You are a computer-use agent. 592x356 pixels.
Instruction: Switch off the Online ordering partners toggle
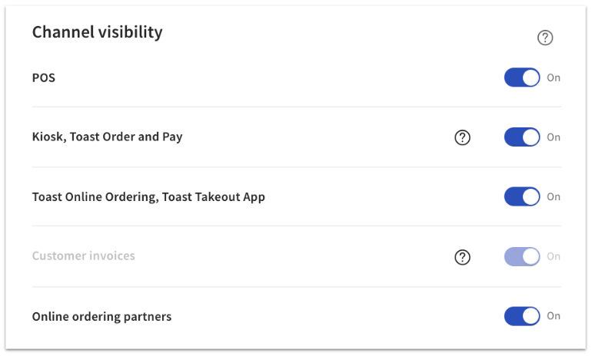[522, 316]
